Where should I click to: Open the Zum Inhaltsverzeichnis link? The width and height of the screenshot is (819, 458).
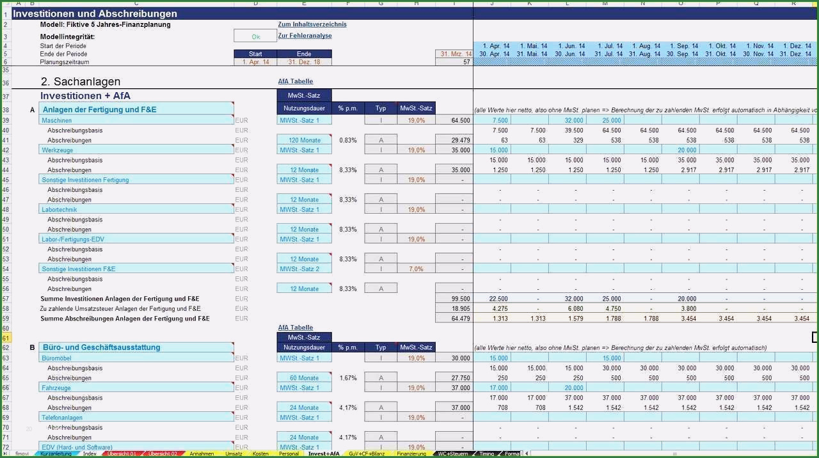[x=312, y=24]
